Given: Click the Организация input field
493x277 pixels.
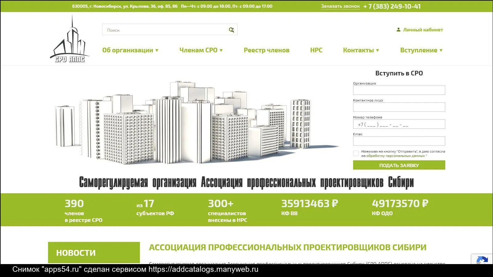Looking at the screenshot, I should (x=399, y=90).
